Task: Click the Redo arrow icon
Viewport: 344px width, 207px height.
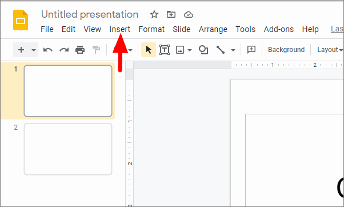Action: tap(64, 50)
